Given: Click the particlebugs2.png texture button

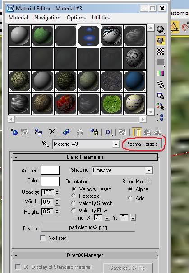Looking at the screenshot, I should click(88, 227).
